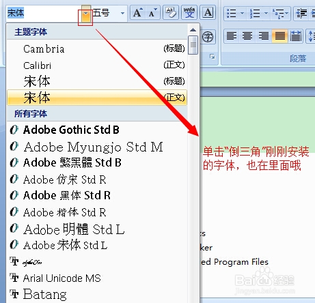Click the Bullets list icon
This screenshot has width=315, height=303.
click(x=232, y=14)
